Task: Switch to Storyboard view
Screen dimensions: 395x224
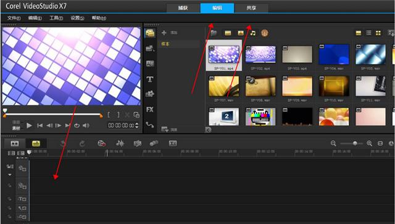Action: [x=15, y=143]
